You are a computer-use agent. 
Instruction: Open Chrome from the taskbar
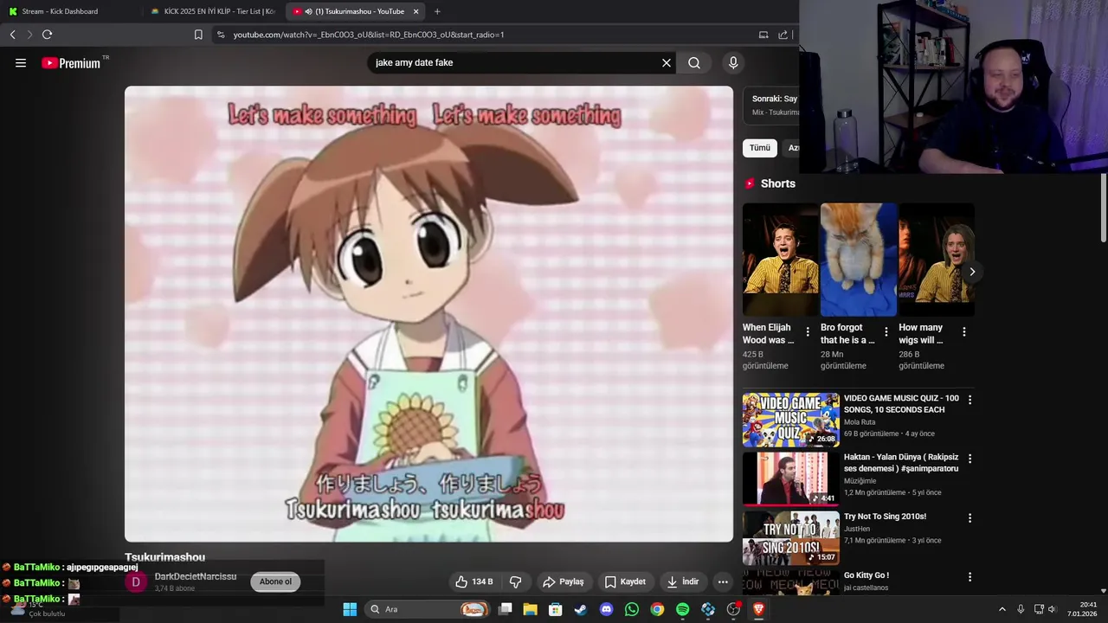click(x=657, y=609)
